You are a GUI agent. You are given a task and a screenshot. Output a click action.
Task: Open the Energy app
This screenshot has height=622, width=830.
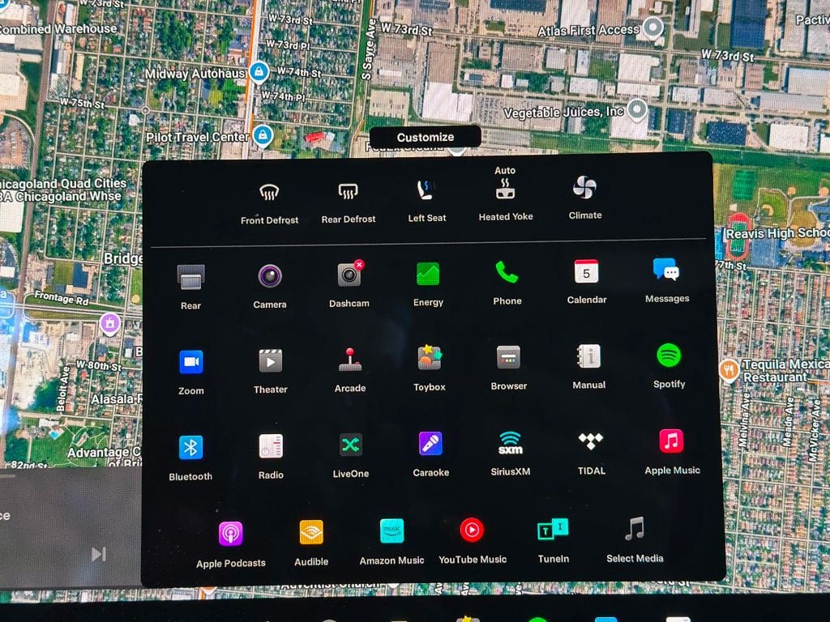[x=428, y=274]
